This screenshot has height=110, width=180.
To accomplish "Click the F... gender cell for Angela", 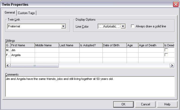I will [x=8, y=55].
